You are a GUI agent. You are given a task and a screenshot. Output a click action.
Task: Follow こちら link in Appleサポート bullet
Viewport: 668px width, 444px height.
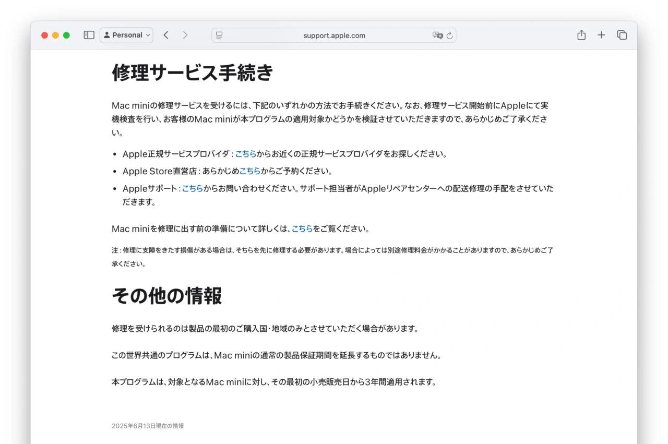pyautogui.click(x=192, y=188)
